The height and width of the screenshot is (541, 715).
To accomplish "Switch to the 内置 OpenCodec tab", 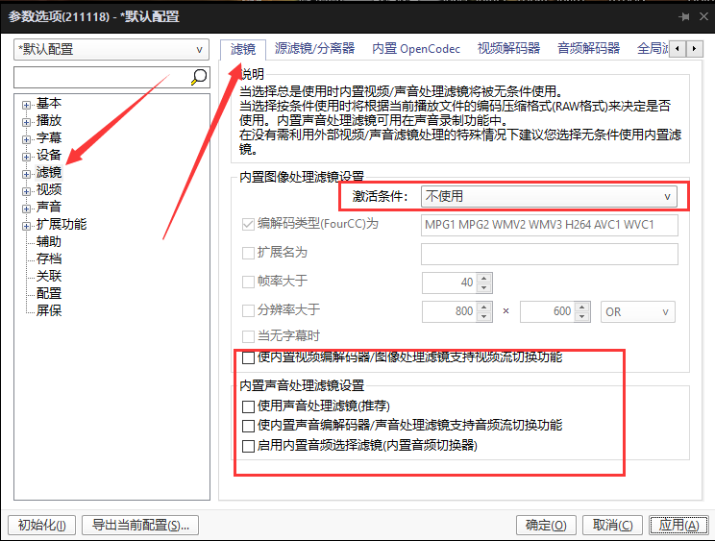I will 416,48.
